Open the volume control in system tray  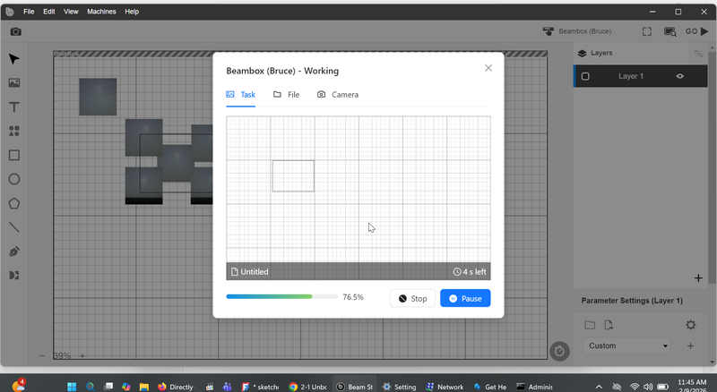point(648,387)
